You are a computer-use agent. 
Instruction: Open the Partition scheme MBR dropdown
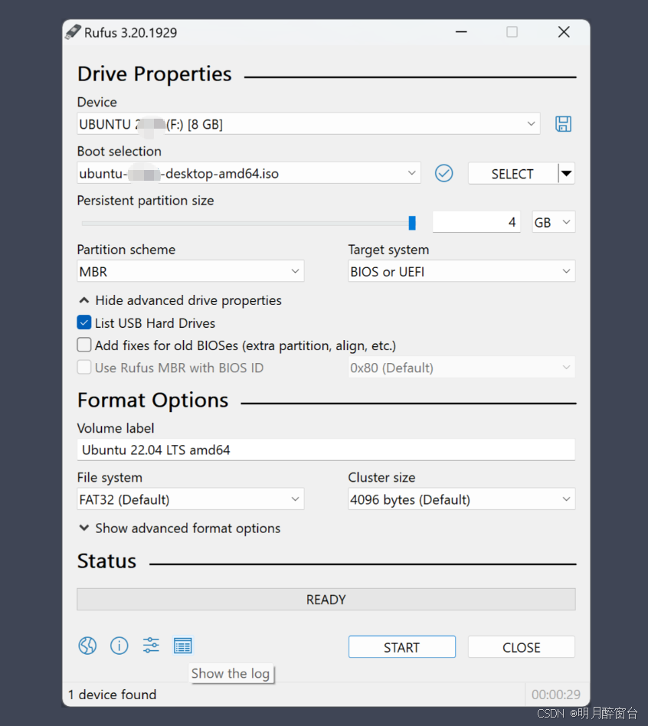(x=191, y=271)
